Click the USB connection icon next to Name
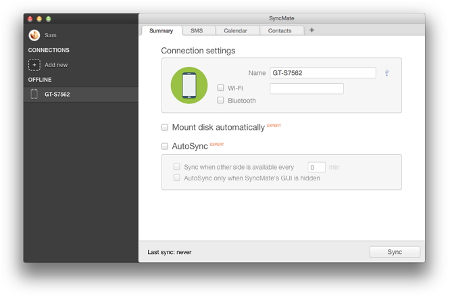This screenshot has height=298, width=473. [387, 73]
